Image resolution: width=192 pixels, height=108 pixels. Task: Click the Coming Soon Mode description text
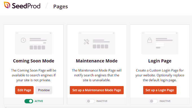(x=34, y=75)
